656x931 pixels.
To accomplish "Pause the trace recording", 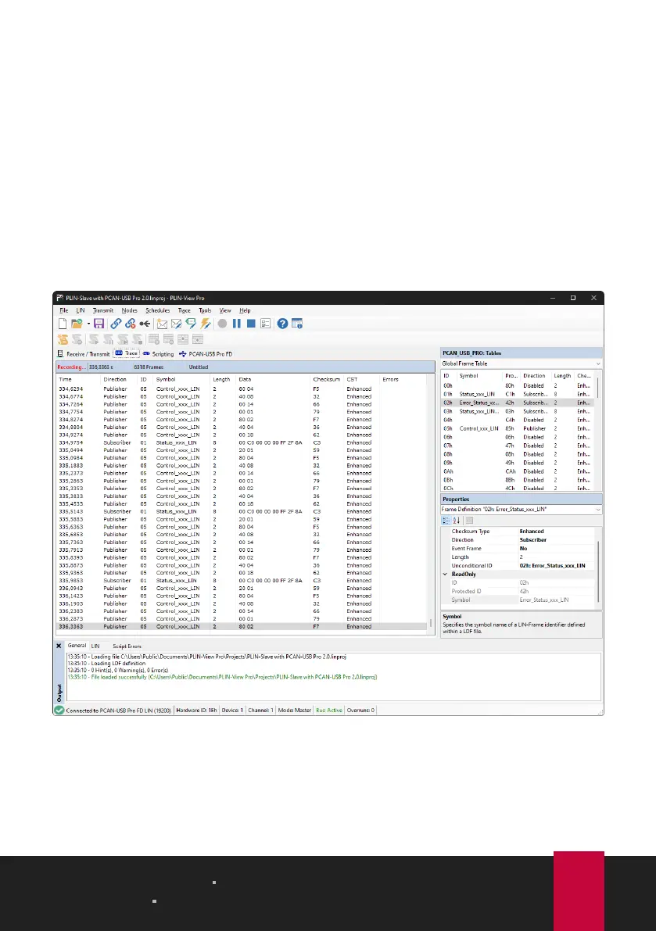I will point(236,324).
